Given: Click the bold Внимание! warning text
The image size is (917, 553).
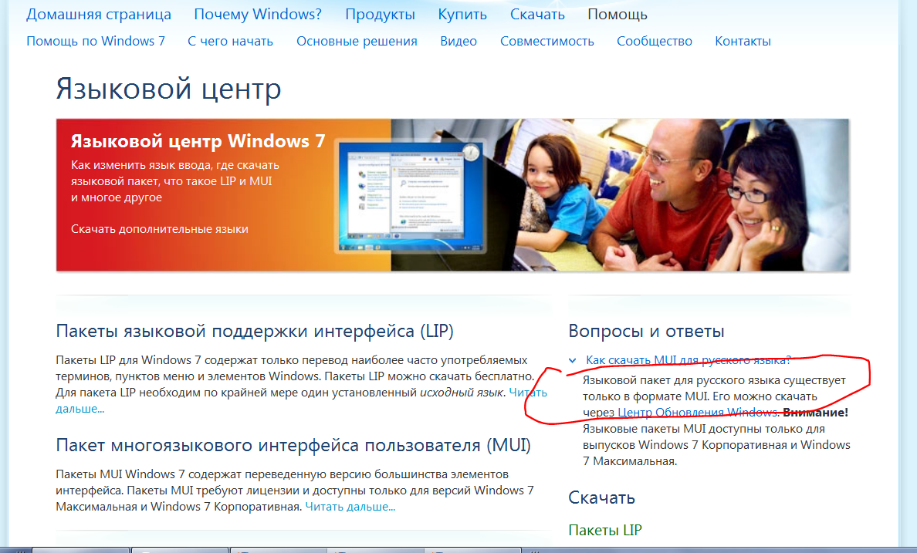Looking at the screenshot, I should (x=815, y=412).
